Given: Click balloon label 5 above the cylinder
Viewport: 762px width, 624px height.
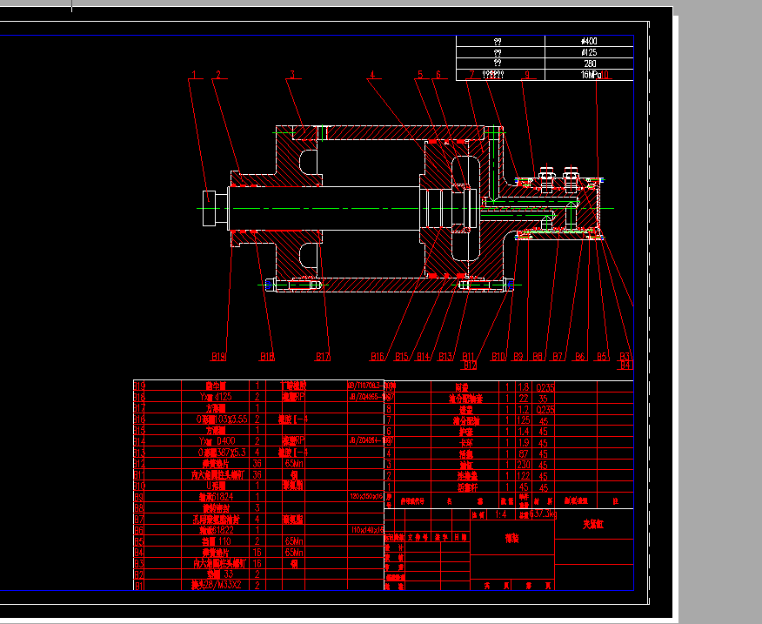Looking at the screenshot, I should tap(420, 75).
